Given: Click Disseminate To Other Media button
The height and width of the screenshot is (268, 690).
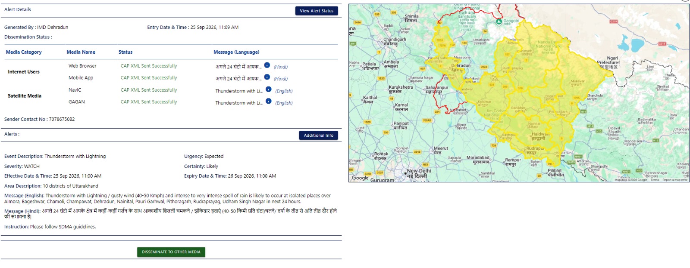Looking at the screenshot, I should (171, 252).
